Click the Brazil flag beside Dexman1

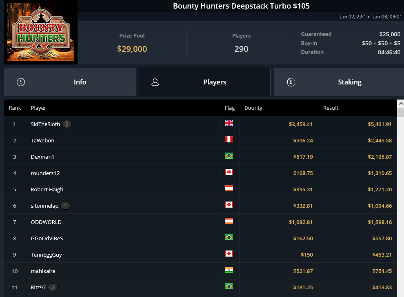pyautogui.click(x=229, y=155)
